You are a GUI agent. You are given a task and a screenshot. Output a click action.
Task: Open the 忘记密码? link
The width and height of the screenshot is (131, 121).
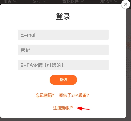tap(45, 95)
